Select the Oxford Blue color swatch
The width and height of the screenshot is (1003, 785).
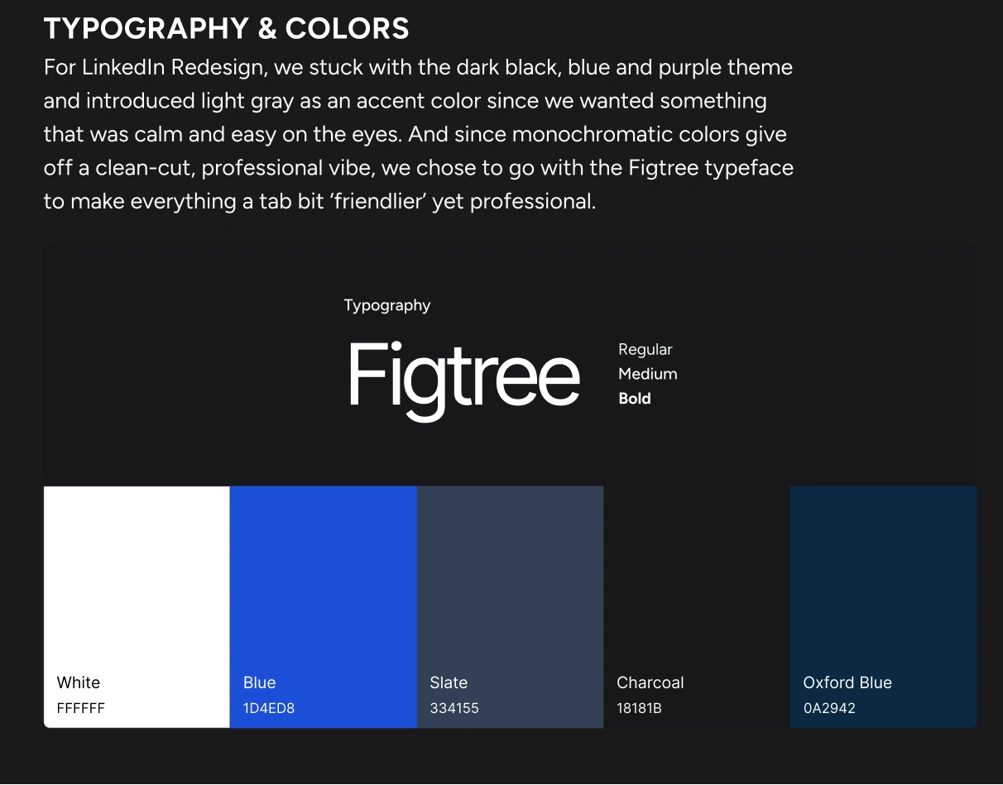pos(883,579)
